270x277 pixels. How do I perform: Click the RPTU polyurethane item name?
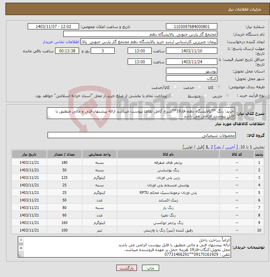[x=168, y=193]
